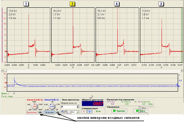
Task: Zoom out the view window
Action: 66,112
